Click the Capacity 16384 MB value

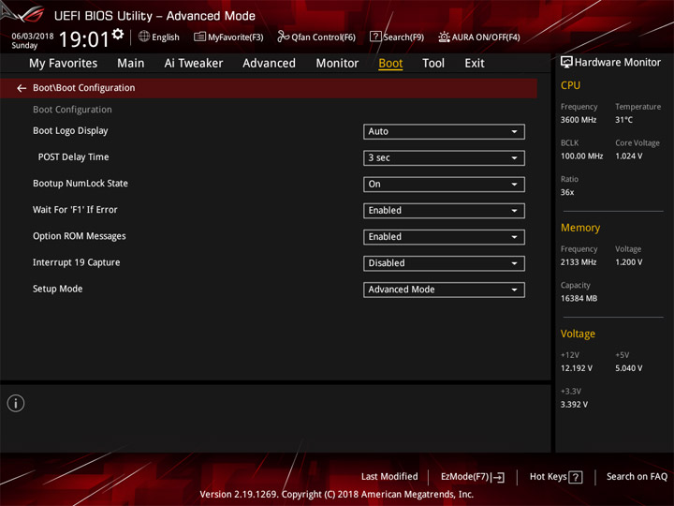point(579,299)
